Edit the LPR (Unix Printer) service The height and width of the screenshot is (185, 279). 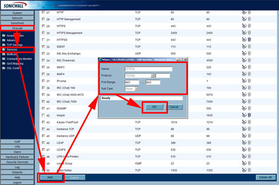click(244, 157)
